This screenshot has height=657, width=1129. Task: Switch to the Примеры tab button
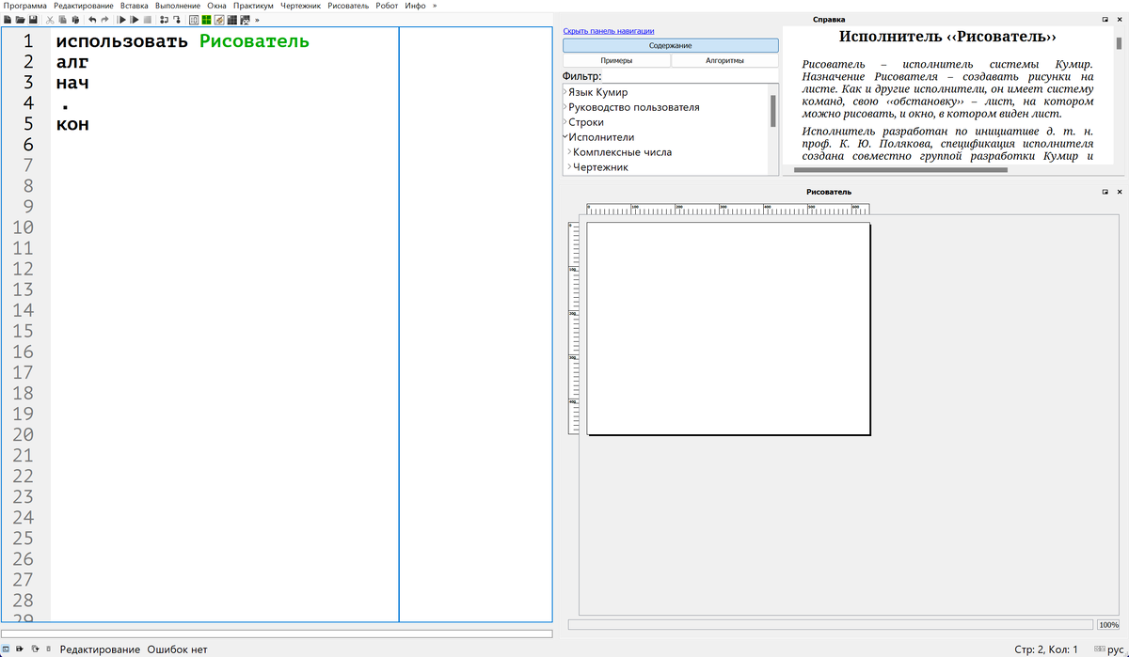coord(616,60)
